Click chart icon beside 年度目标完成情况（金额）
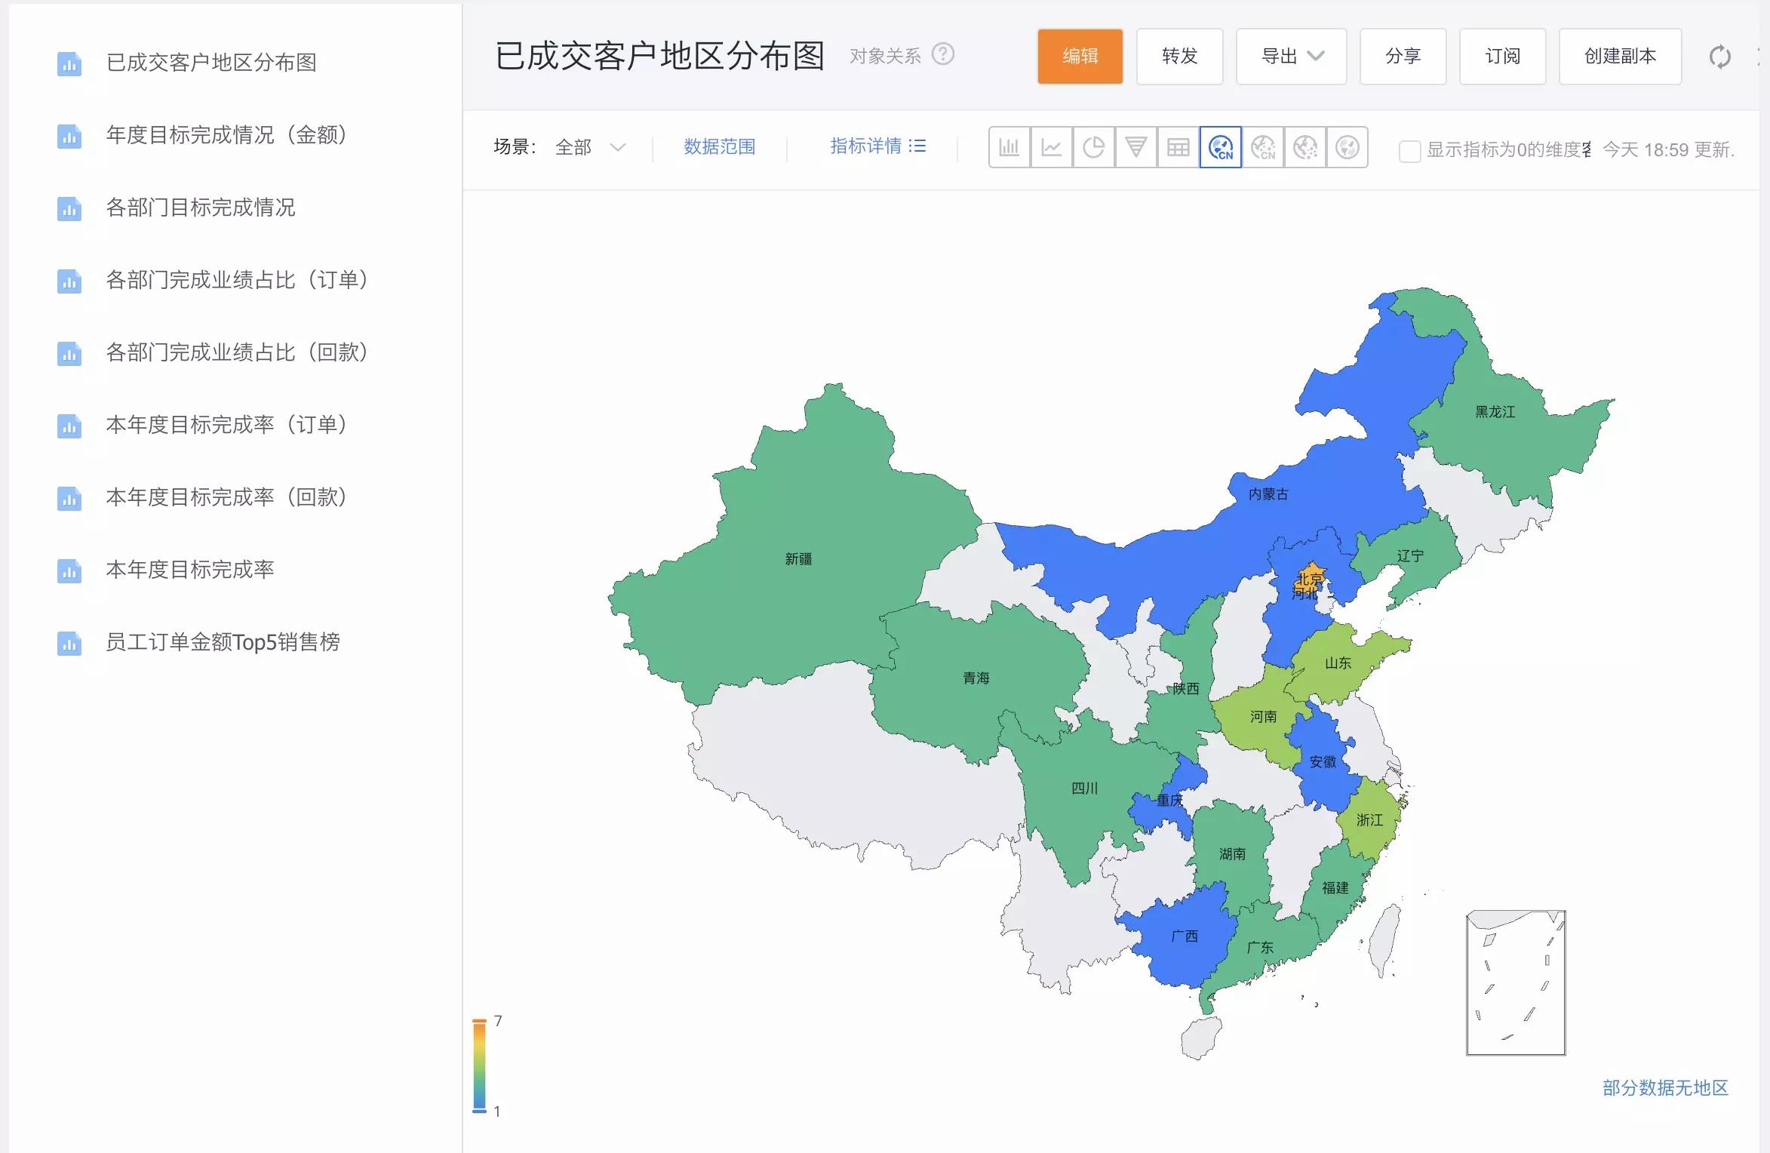The image size is (1770, 1153). [69, 136]
